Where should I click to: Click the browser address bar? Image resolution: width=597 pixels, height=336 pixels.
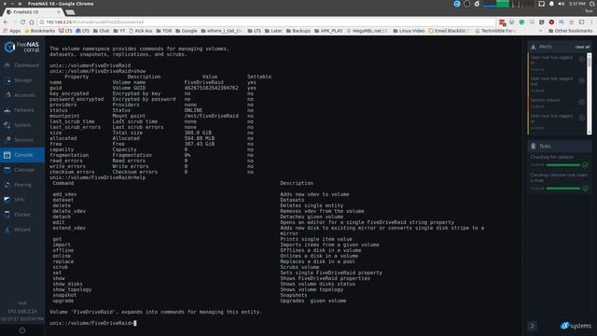(267, 22)
